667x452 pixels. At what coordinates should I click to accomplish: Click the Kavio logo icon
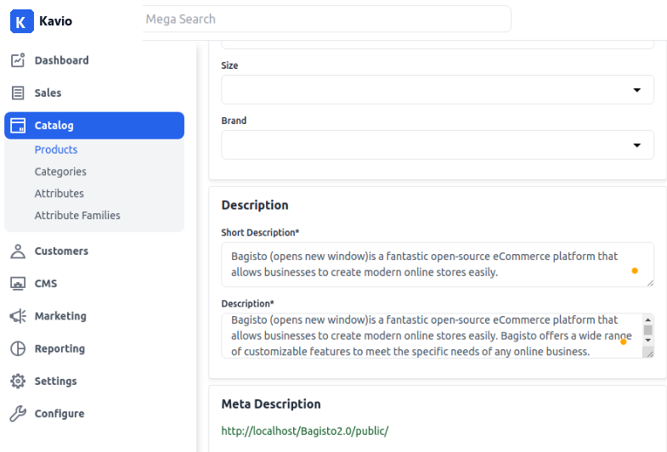click(x=22, y=21)
